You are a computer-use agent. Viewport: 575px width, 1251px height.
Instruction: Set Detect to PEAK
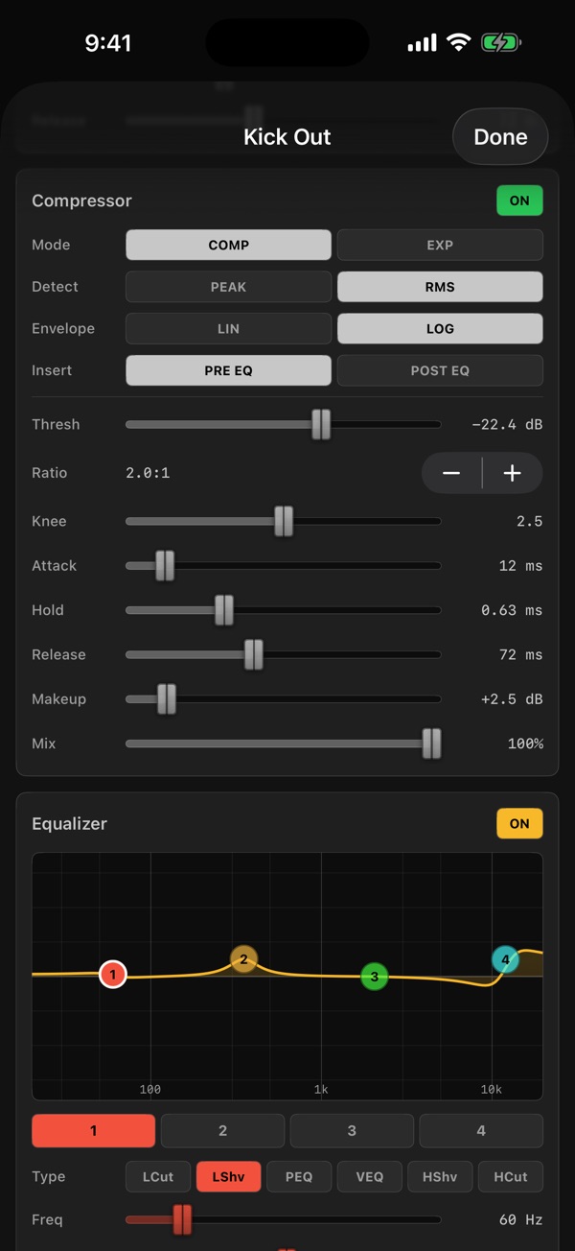click(x=228, y=287)
